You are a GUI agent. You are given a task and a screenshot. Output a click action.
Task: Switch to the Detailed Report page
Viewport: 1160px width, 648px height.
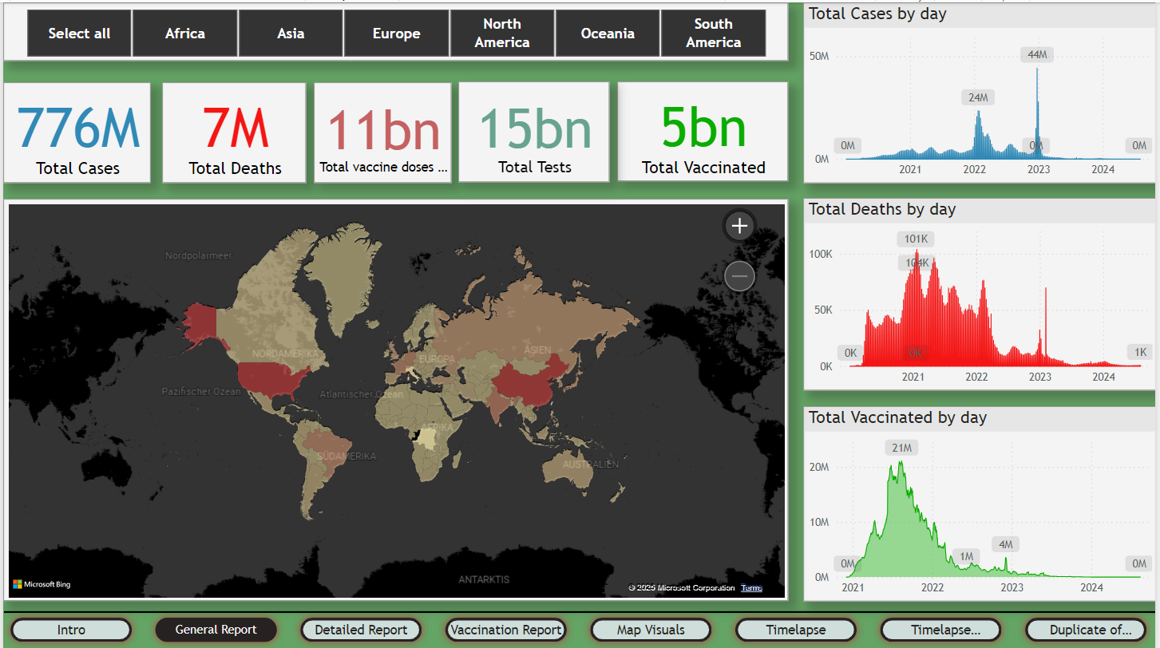coord(361,630)
